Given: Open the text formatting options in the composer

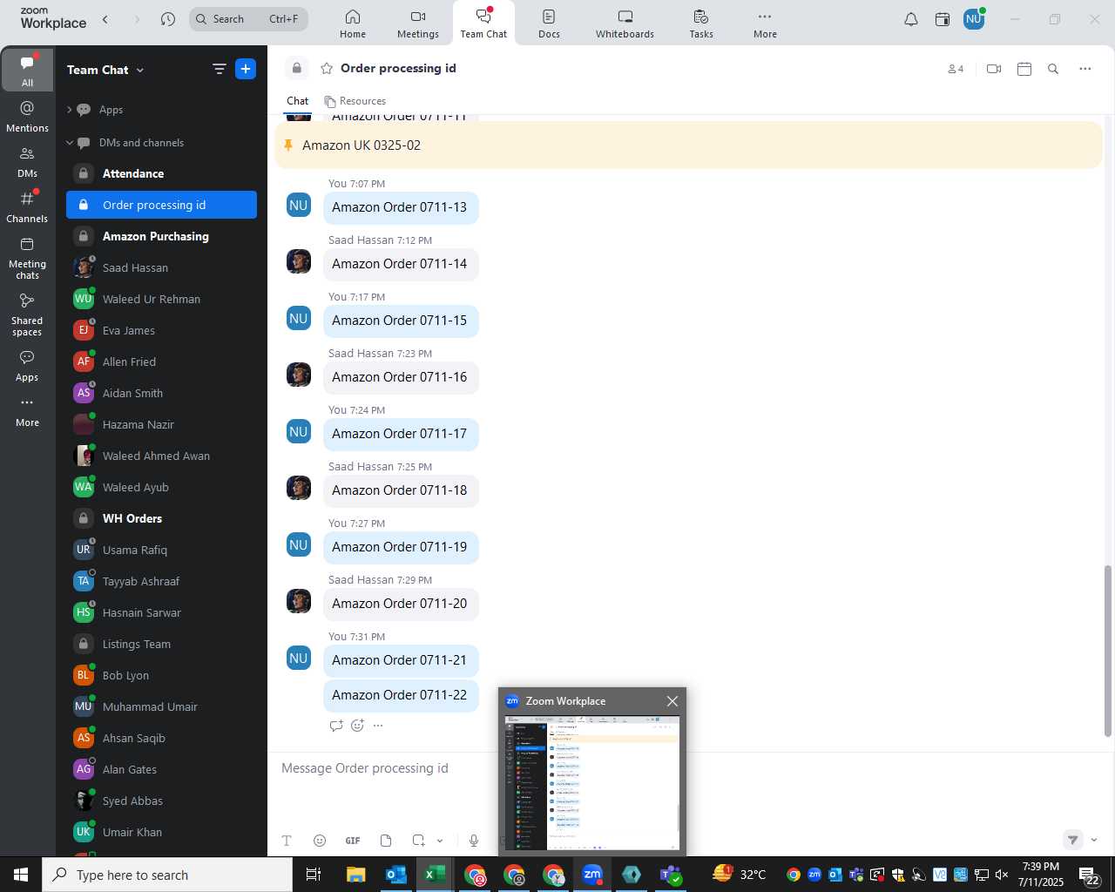Looking at the screenshot, I should 287,841.
